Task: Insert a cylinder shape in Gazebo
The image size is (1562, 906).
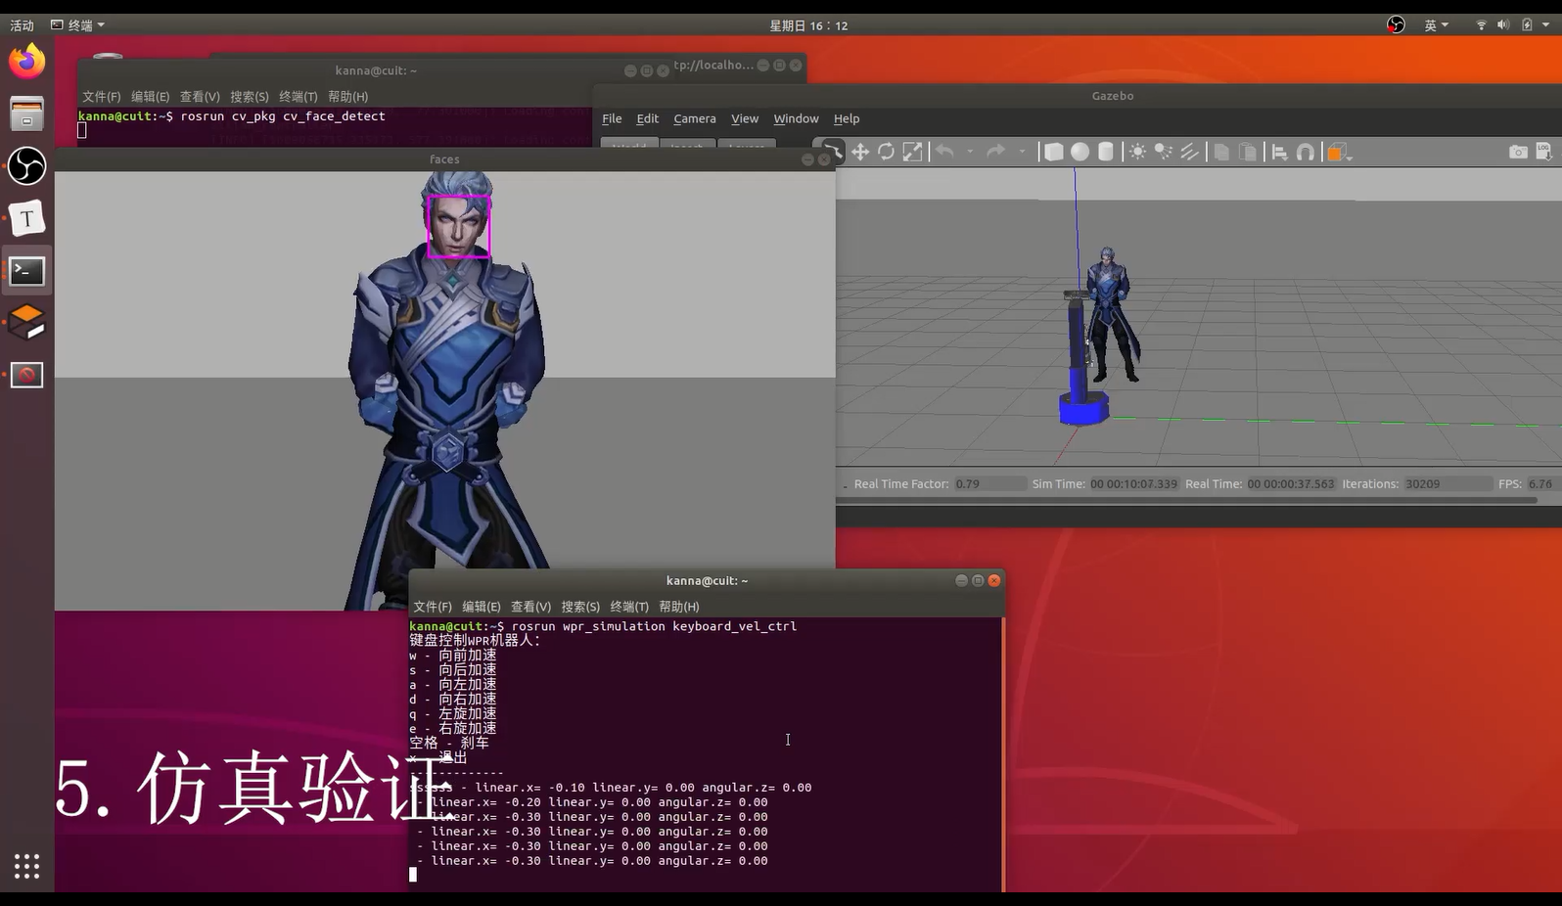Action: pyautogui.click(x=1106, y=152)
